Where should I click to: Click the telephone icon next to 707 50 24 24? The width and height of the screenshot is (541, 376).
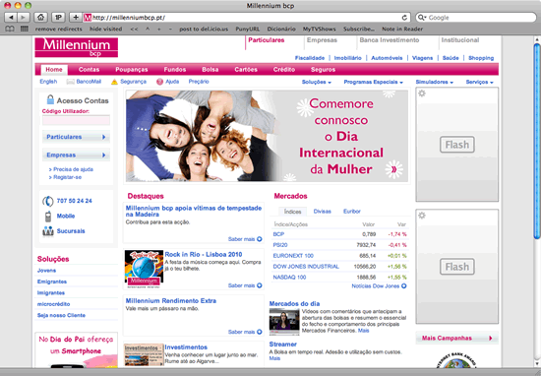[47, 201]
